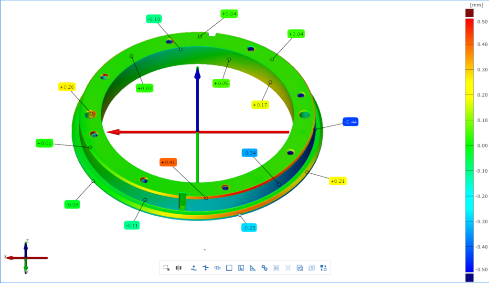The height and width of the screenshot is (283, 489).
Task: Click the caliper distance measurement icon
Action: 217,268
